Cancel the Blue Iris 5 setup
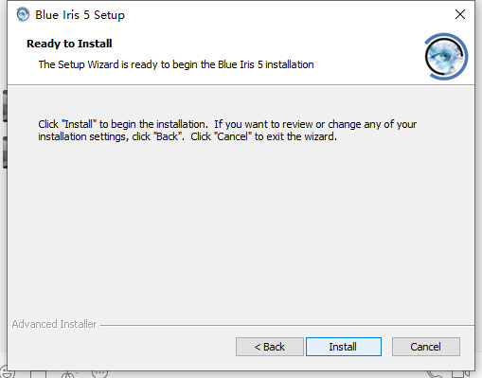Viewport: 482px width, 378px height. (426, 347)
